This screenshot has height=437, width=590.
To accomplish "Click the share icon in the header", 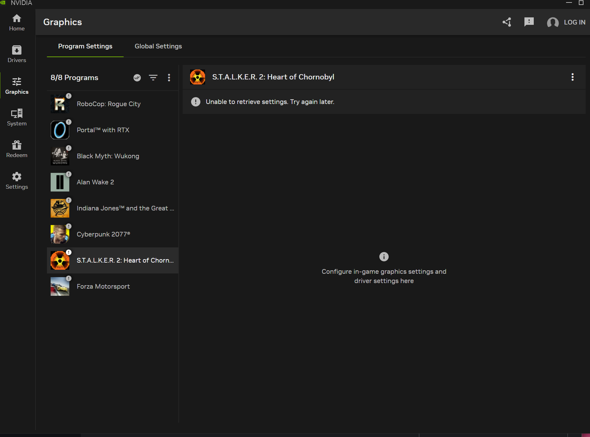I will coord(507,22).
